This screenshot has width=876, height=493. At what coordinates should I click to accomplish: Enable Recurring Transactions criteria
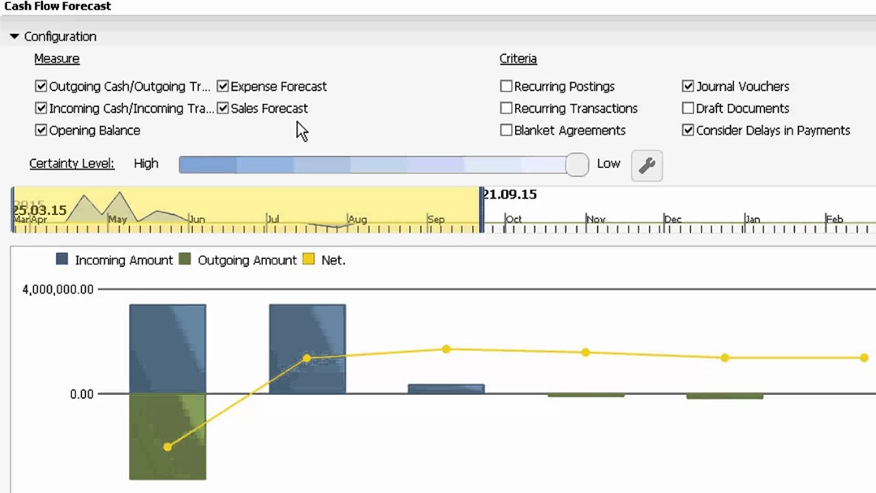pyautogui.click(x=506, y=108)
